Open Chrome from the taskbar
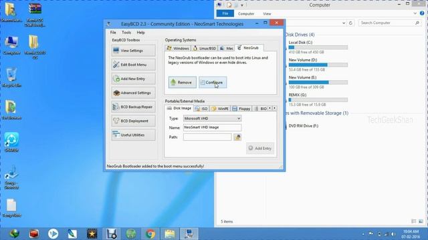This screenshot has width=428, height=240. (150, 234)
